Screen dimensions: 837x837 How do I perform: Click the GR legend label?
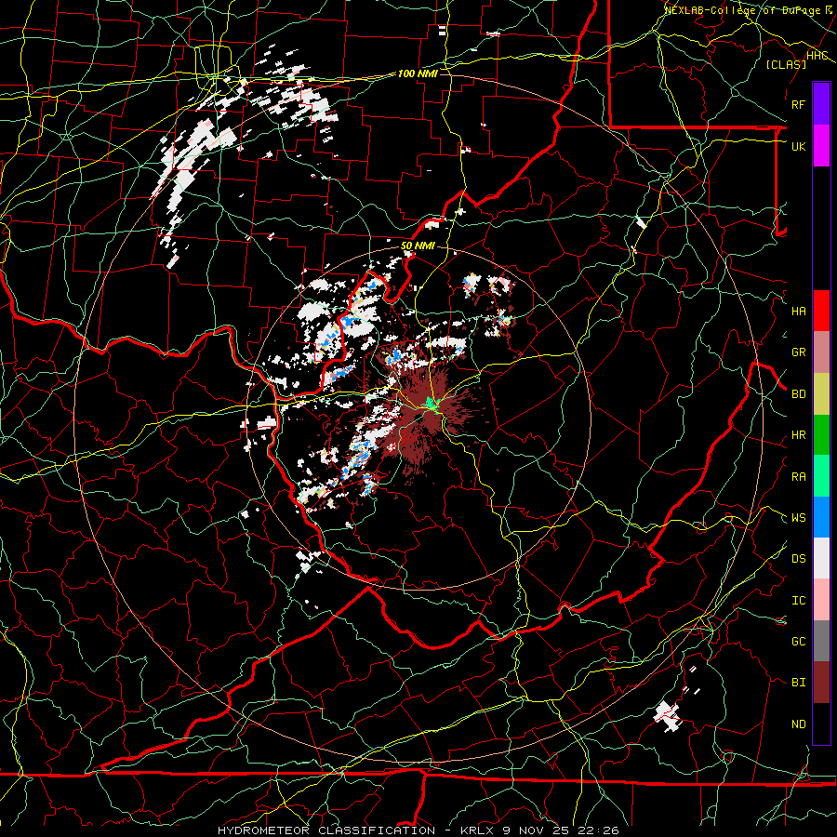798,352
